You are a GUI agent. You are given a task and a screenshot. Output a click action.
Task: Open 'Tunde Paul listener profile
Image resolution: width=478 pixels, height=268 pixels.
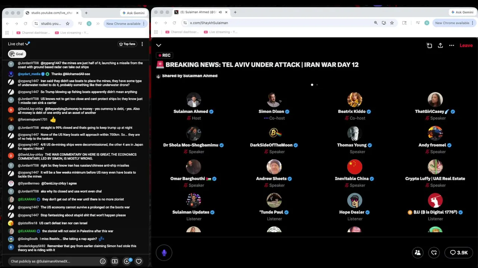[x=274, y=200]
